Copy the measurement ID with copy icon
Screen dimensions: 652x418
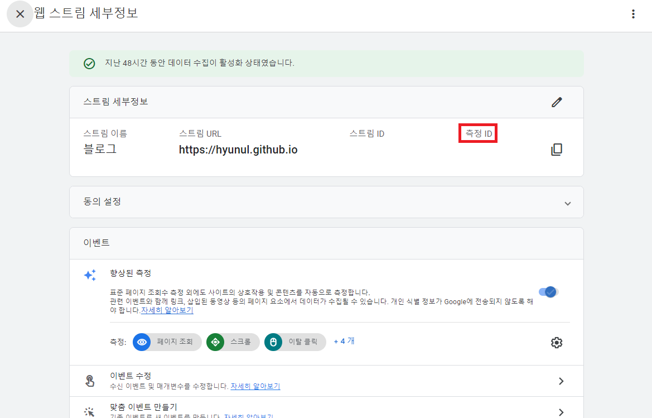(x=557, y=150)
